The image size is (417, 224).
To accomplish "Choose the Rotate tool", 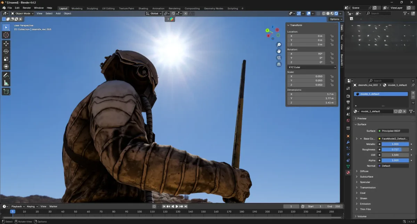I will 6,51.
